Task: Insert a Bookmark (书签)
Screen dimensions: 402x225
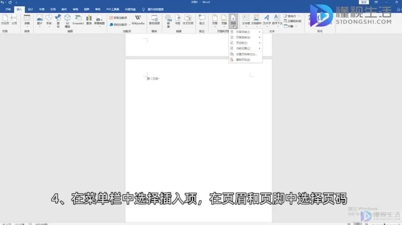Action: click(x=178, y=20)
